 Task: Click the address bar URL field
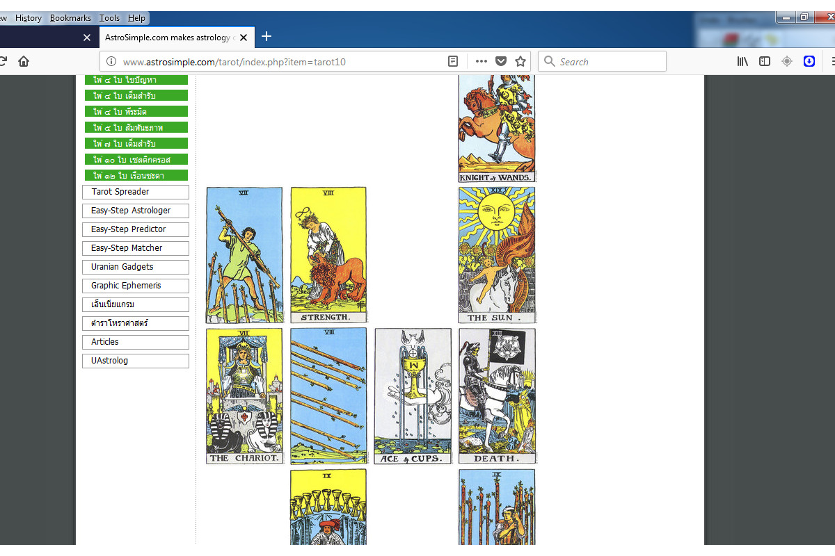pos(282,62)
